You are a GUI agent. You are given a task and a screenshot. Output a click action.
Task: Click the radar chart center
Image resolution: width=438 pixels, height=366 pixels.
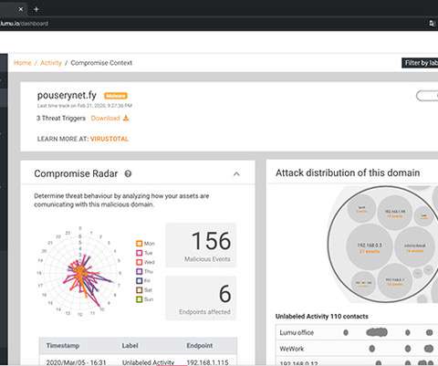tap(80, 272)
